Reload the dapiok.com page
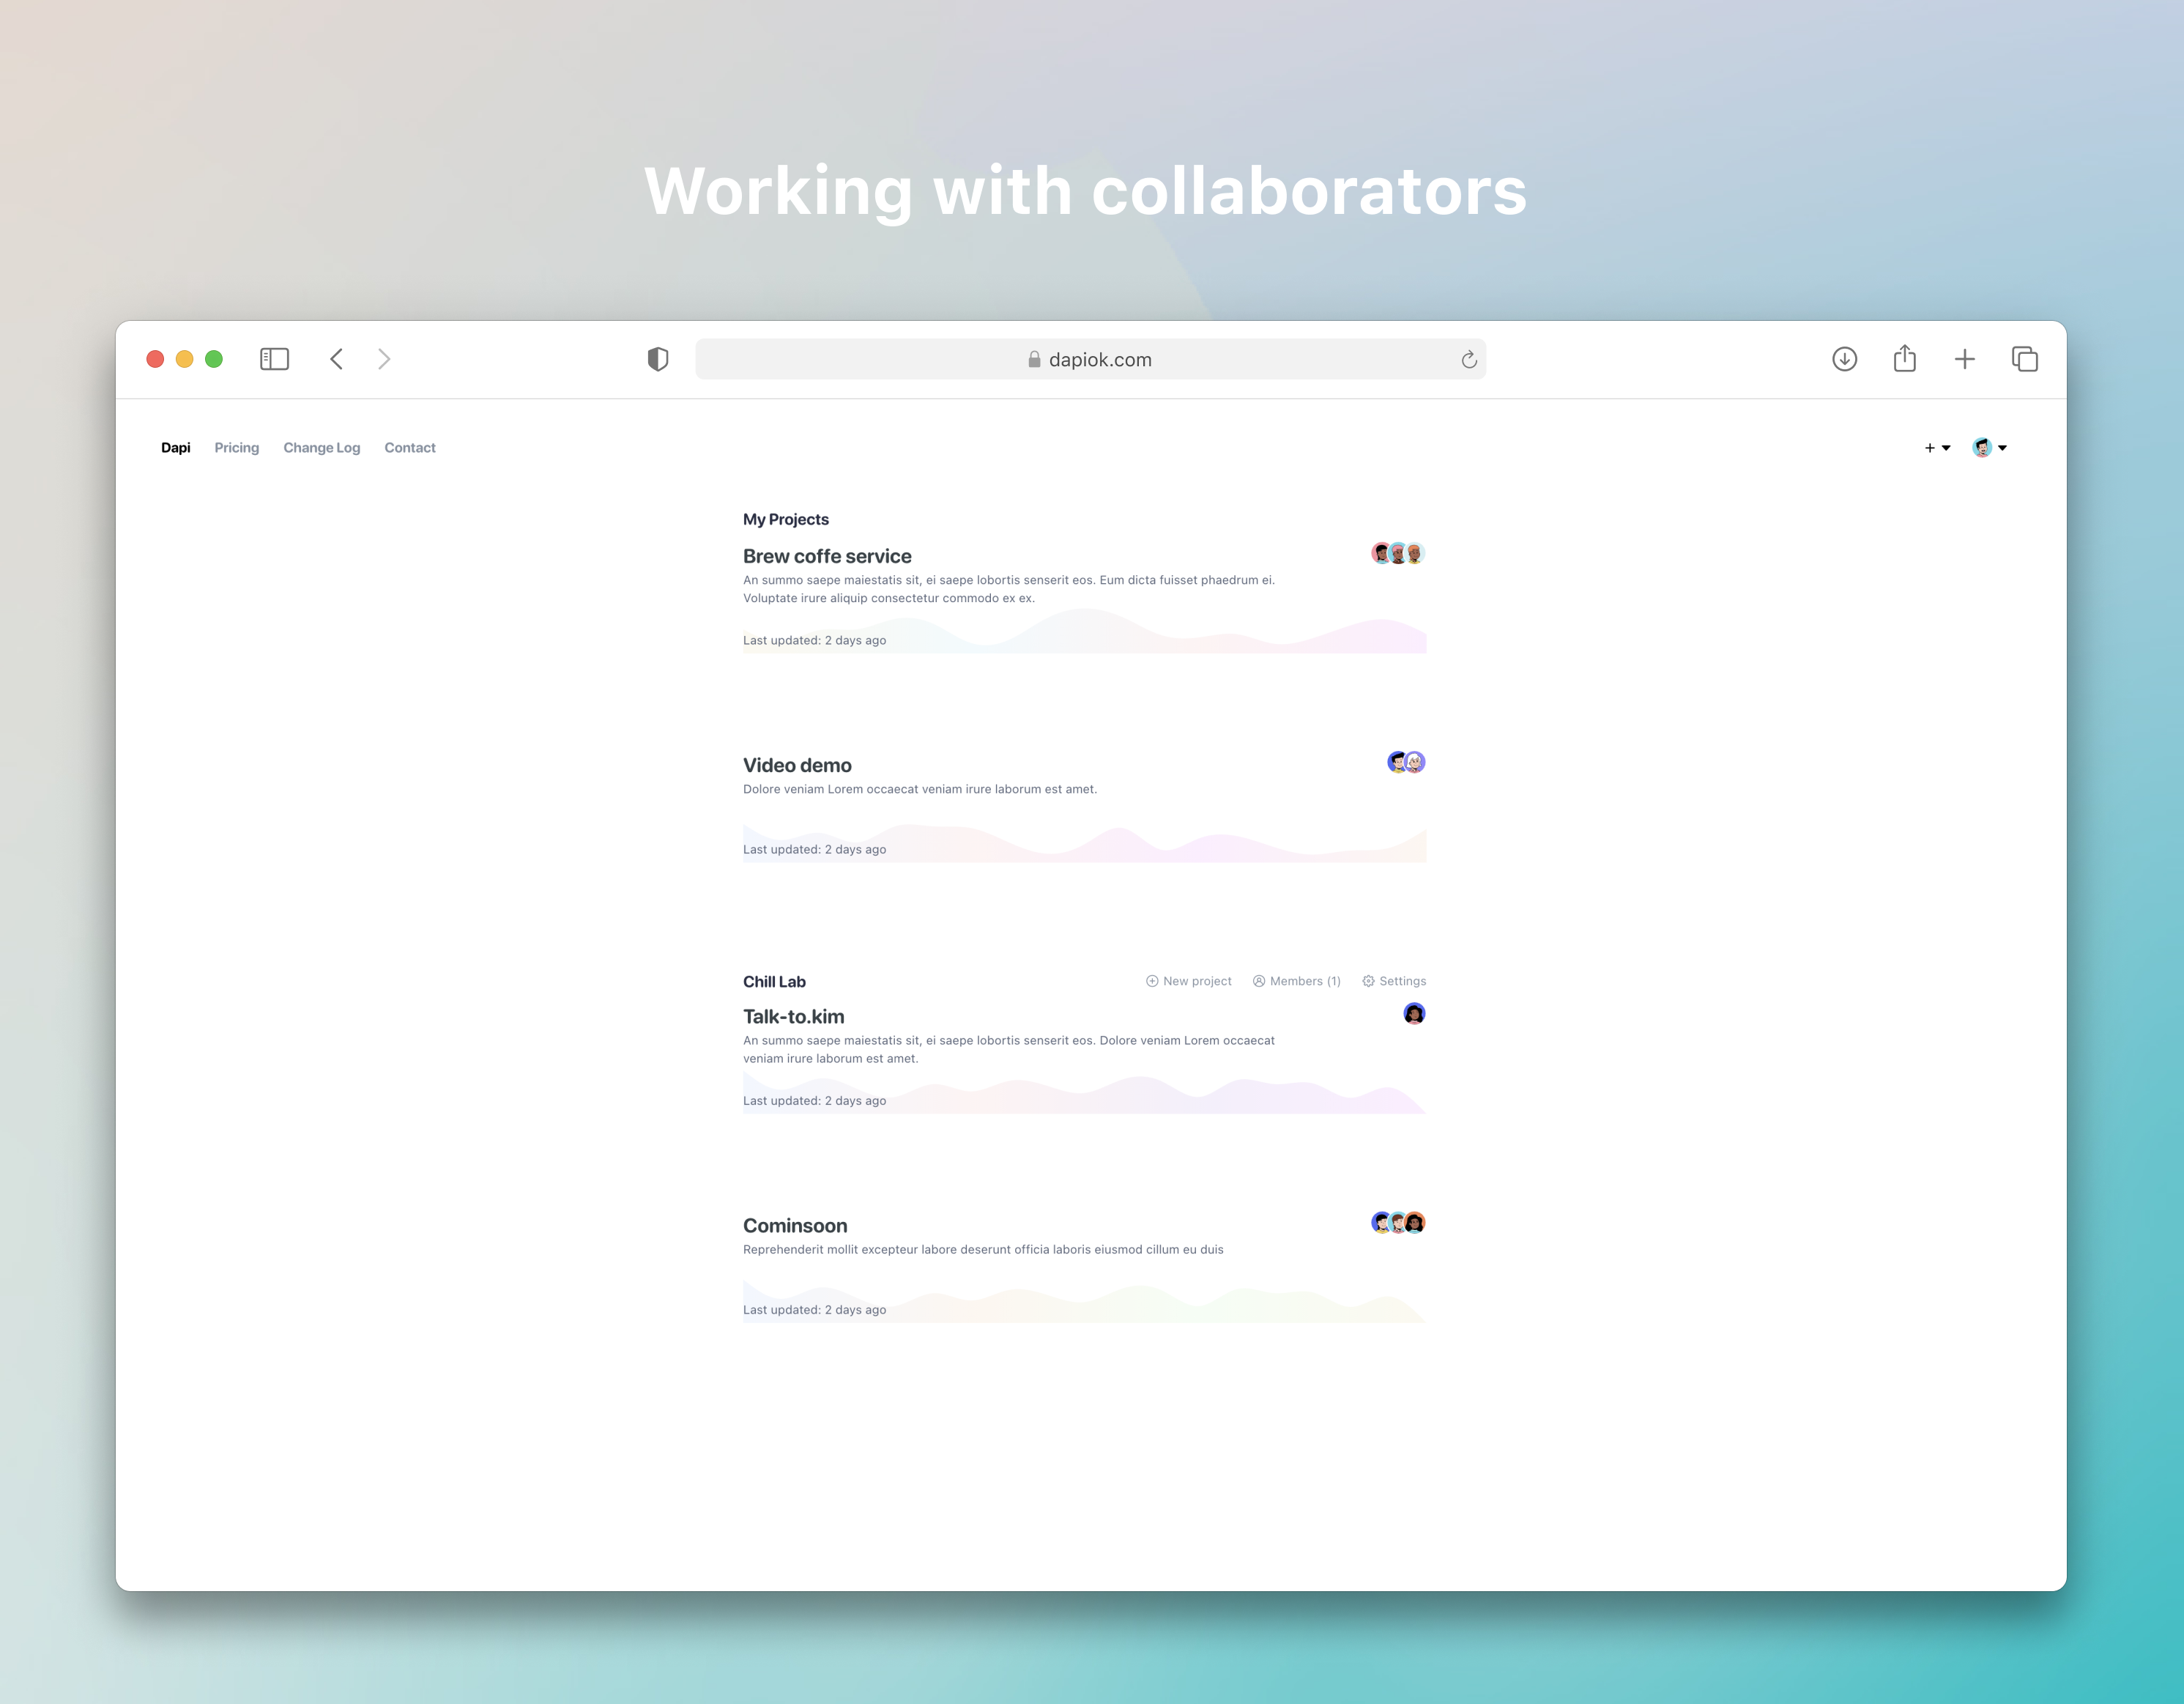Image resolution: width=2184 pixels, height=1704 pixels. [x=1468, y=360]
